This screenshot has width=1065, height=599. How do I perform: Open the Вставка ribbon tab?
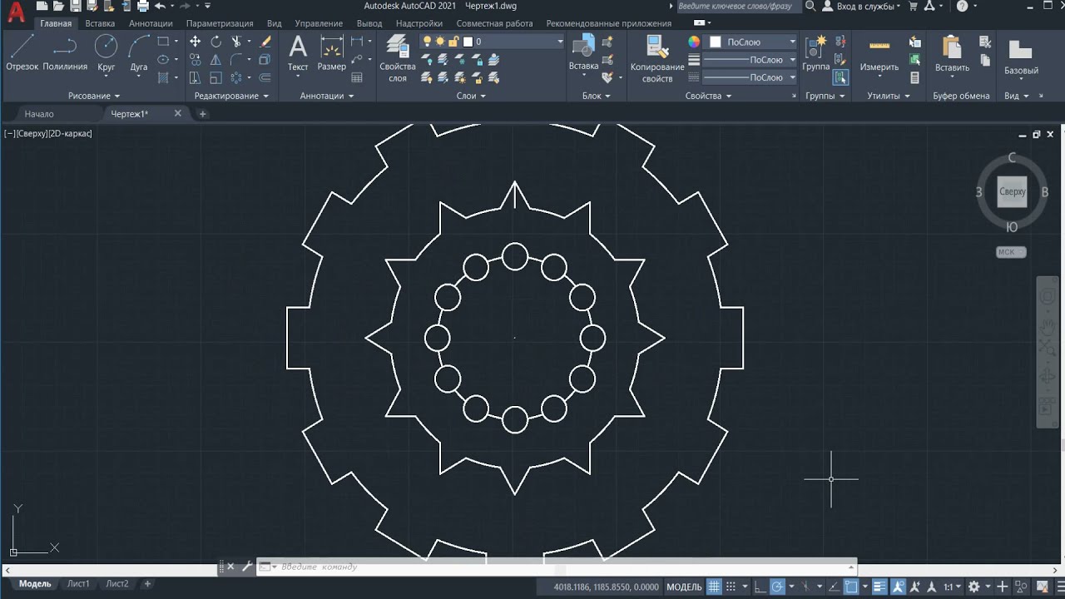click(100, 23)
